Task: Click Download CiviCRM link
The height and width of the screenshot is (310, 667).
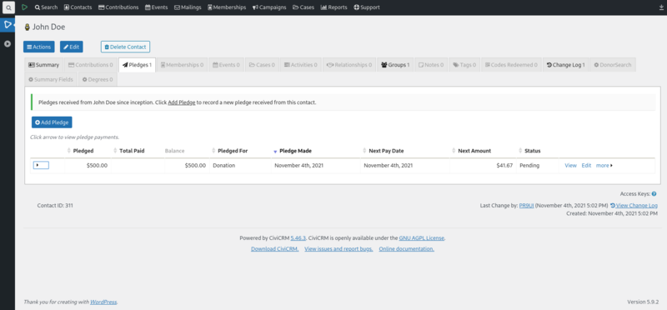Action: click(275, 249)
